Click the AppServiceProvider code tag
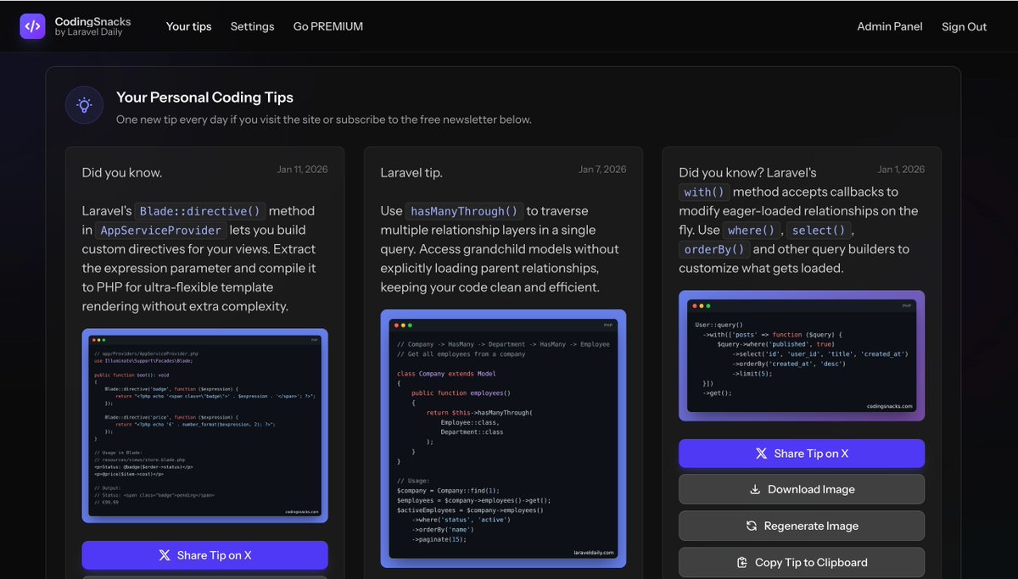 (162, 231)
